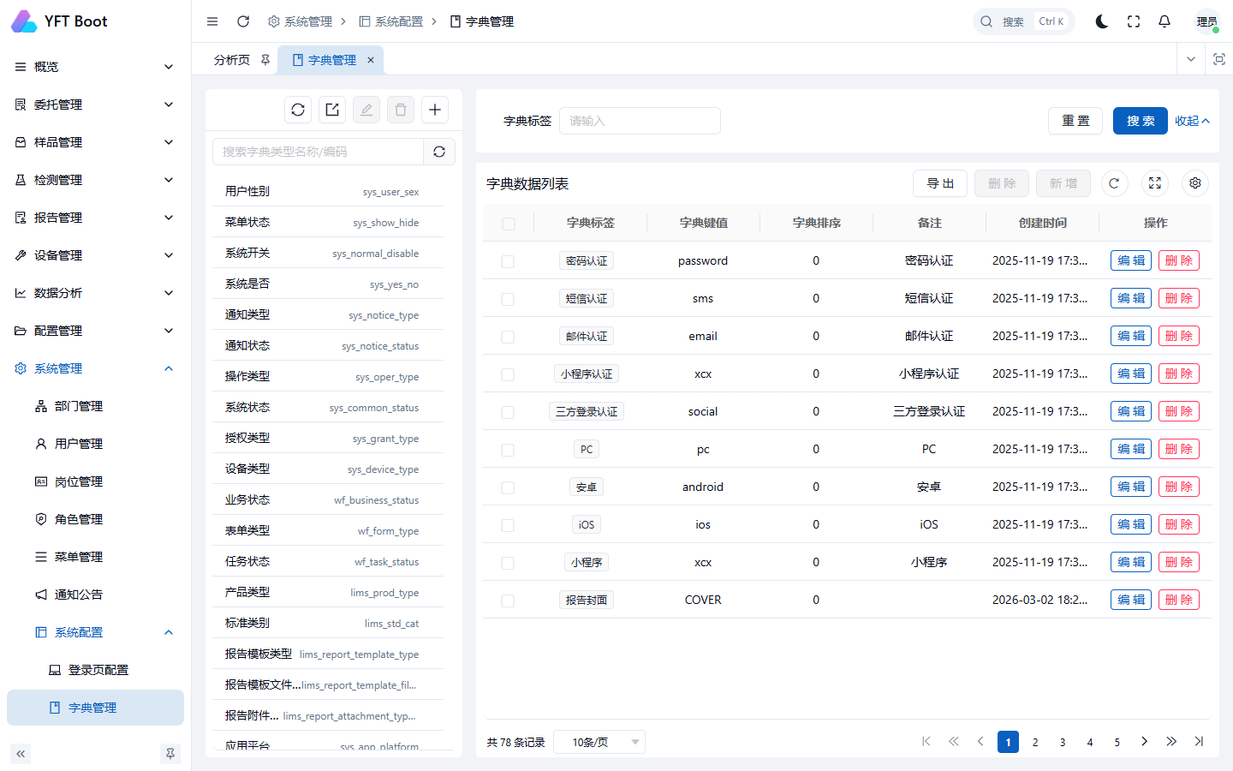Expand 数据分析 sidebar menu
Viewport: 1233px width, 771px height.
pyautogui.click(x=95, y=293)
